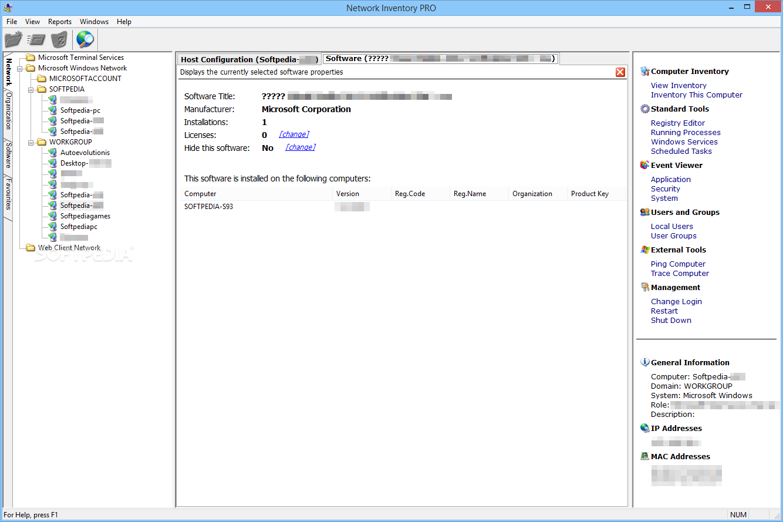Click the info icon beside General Information
Image resolution: width=783 pixels, height=522 pixels.
tap(645, 362)
